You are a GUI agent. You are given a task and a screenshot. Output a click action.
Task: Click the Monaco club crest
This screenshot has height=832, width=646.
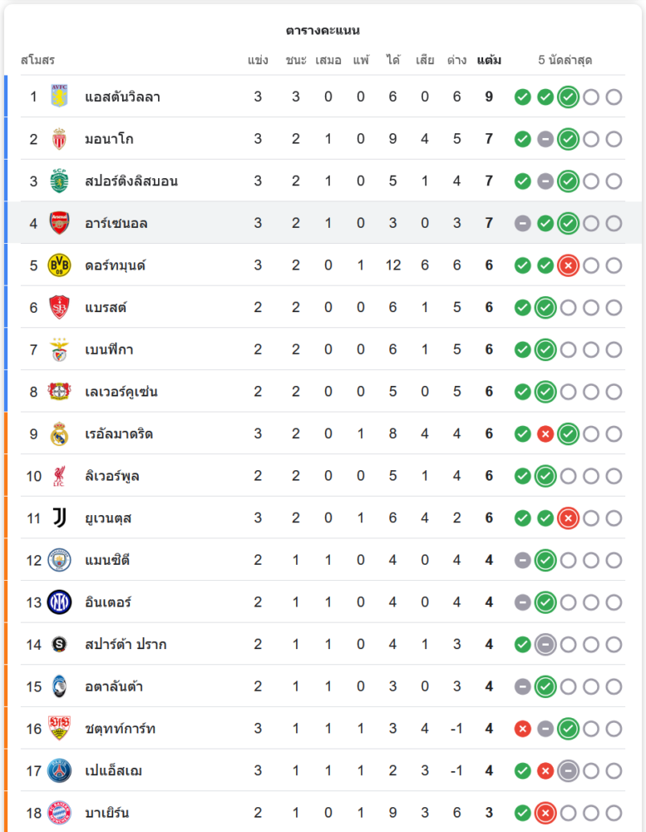pos(59,139)
